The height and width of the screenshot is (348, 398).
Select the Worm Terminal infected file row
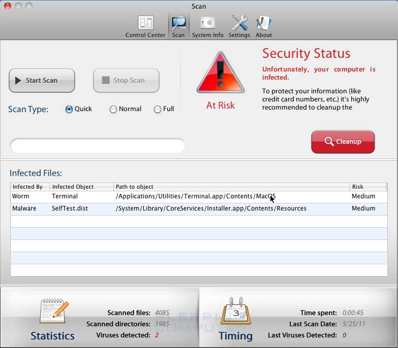tap(198, 196)
